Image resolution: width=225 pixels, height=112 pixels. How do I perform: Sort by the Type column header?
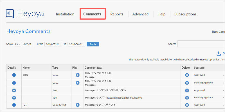point(61,68)
